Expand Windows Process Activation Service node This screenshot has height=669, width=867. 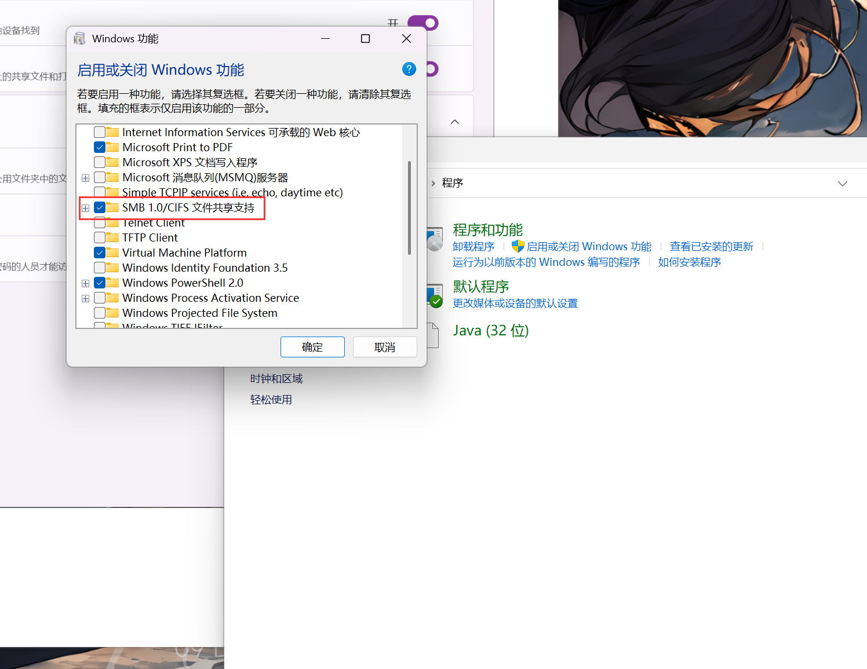tap(86, 298)
